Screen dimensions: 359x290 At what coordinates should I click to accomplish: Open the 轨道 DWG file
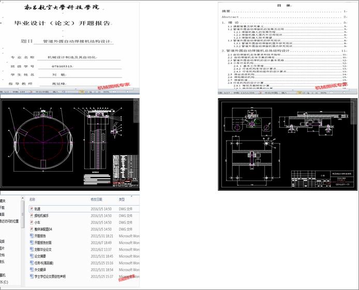coord(37,209)
